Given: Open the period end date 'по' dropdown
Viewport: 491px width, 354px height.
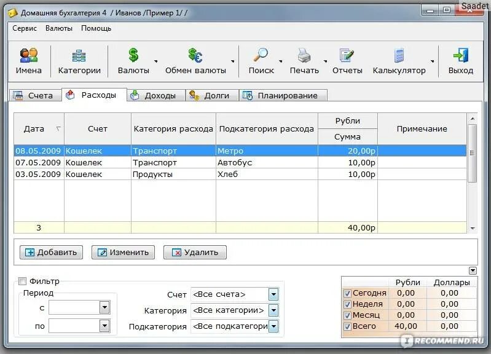Looking at the screenshot, I should 104,326.
